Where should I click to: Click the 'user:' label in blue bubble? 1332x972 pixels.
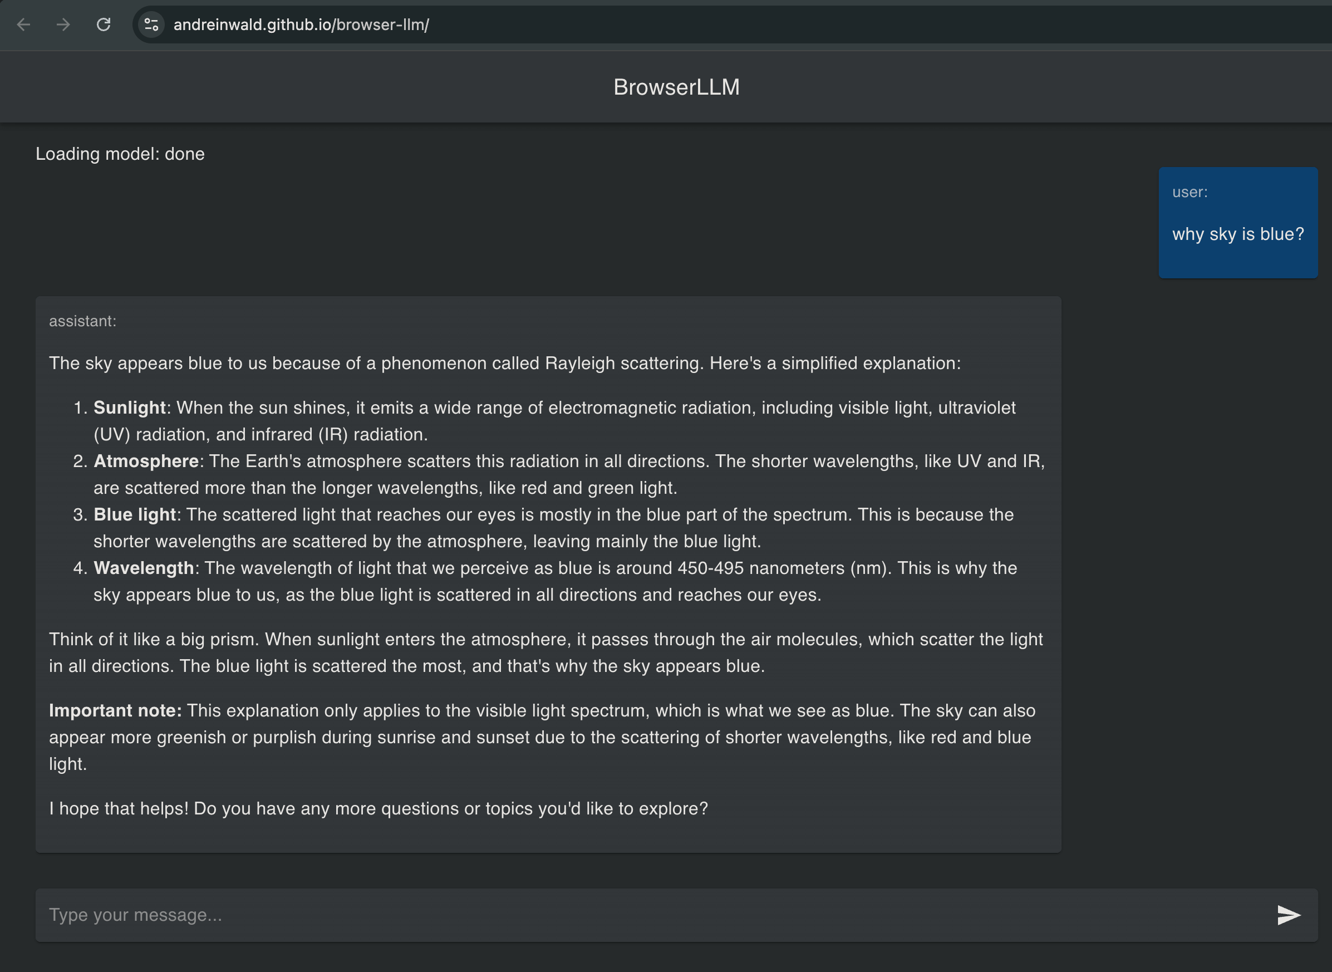(1189, 193)
